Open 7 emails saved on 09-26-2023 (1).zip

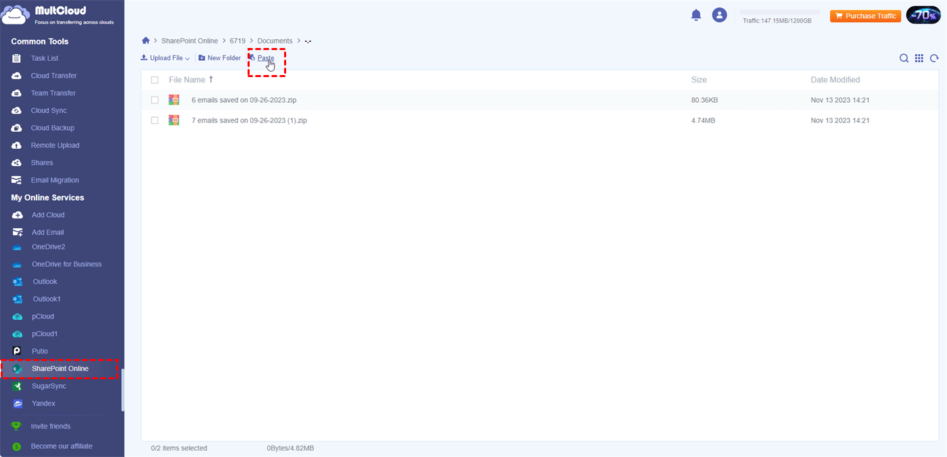(250, 120)
